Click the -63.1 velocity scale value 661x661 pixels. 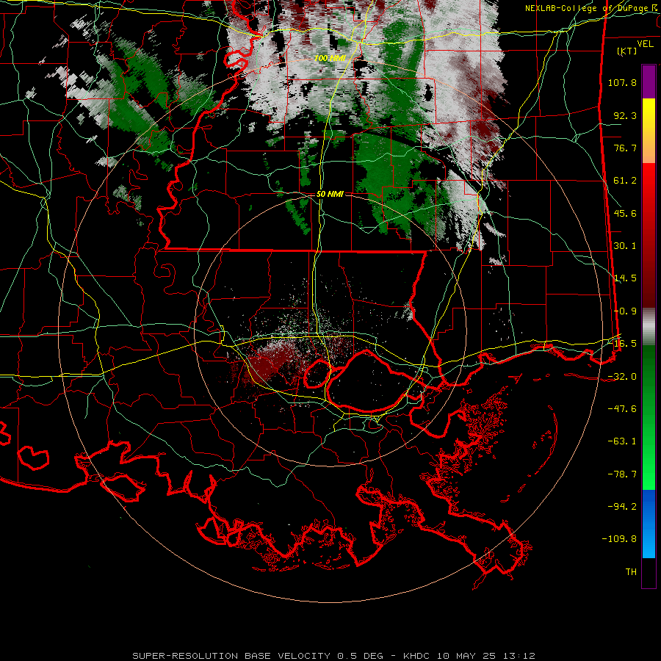(622, 441)
